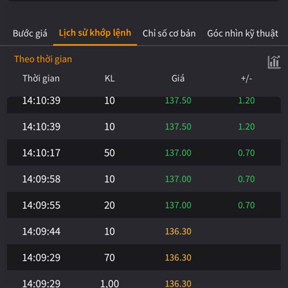Open the Chỉ số cơ bản tab
The height and width of the screenshot is (288, 288).
click(x=169, y=34)
